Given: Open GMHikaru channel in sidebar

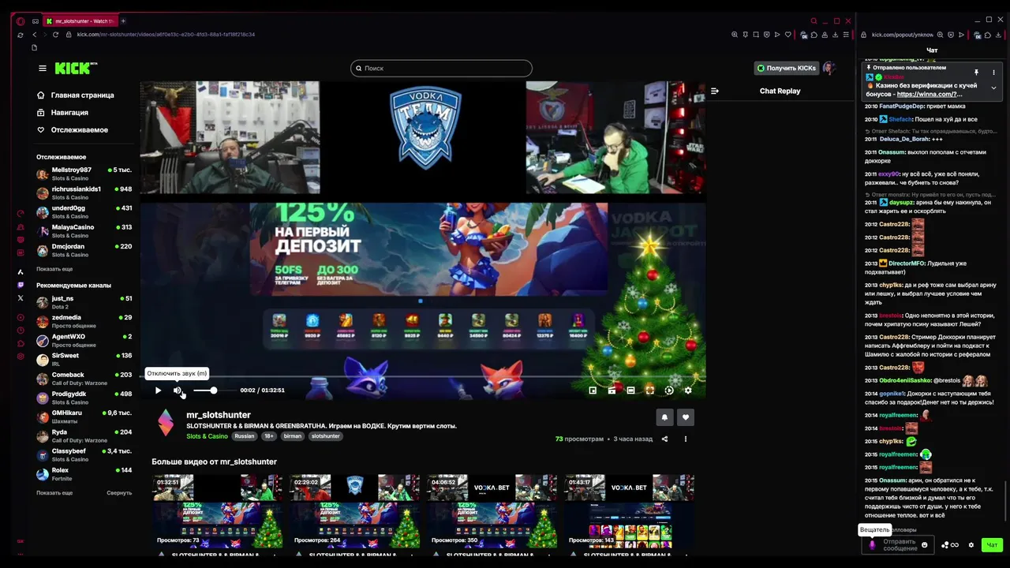Looking at the screenshot, I should [84, 417].
